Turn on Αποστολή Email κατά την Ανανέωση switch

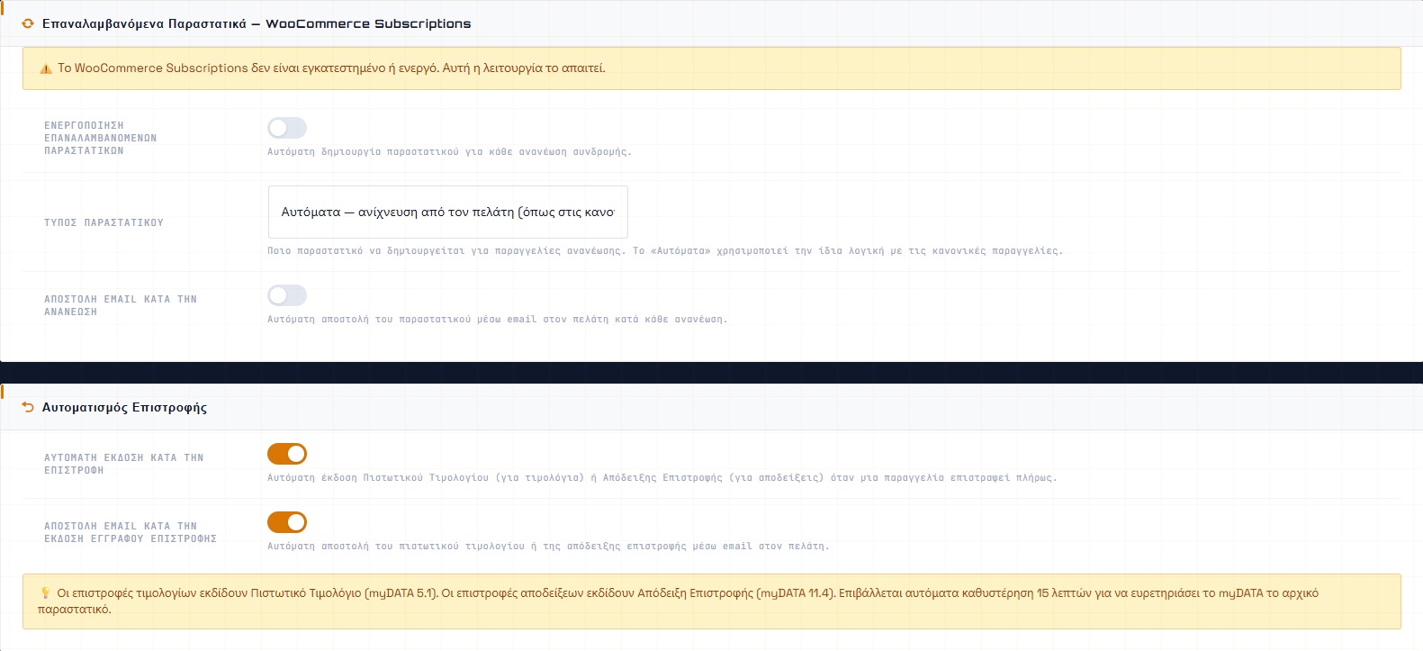pyautogui.click(x=287, y=295)
